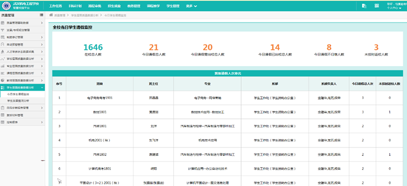Open 教师层面质量数据分析 sidebar item
The image size is (407, 186).
click(22, 81)
